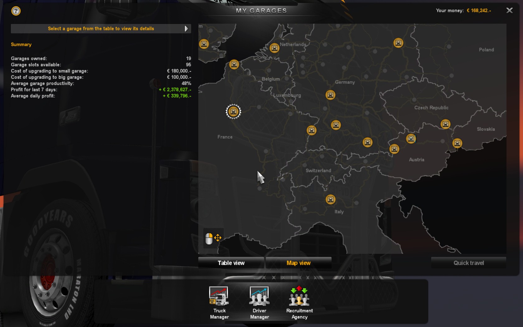Click the big garage upgrade cost € 100,000
This screenshot has height=327, width=523.
(x=179, y=77)
